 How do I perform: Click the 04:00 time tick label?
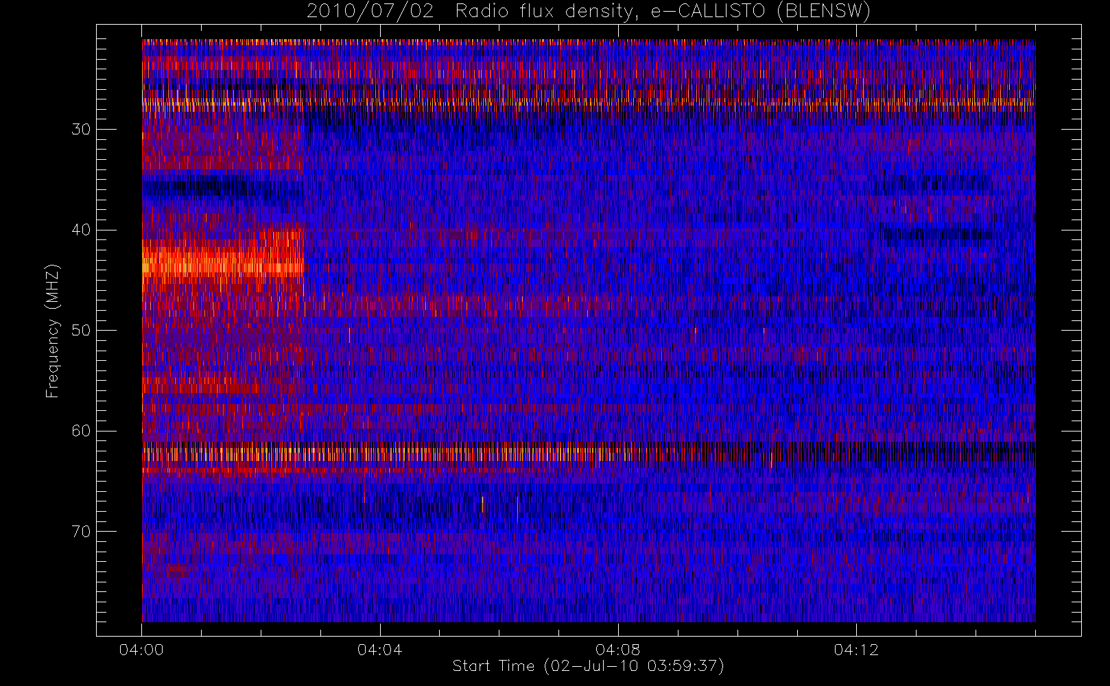point(141,650)
